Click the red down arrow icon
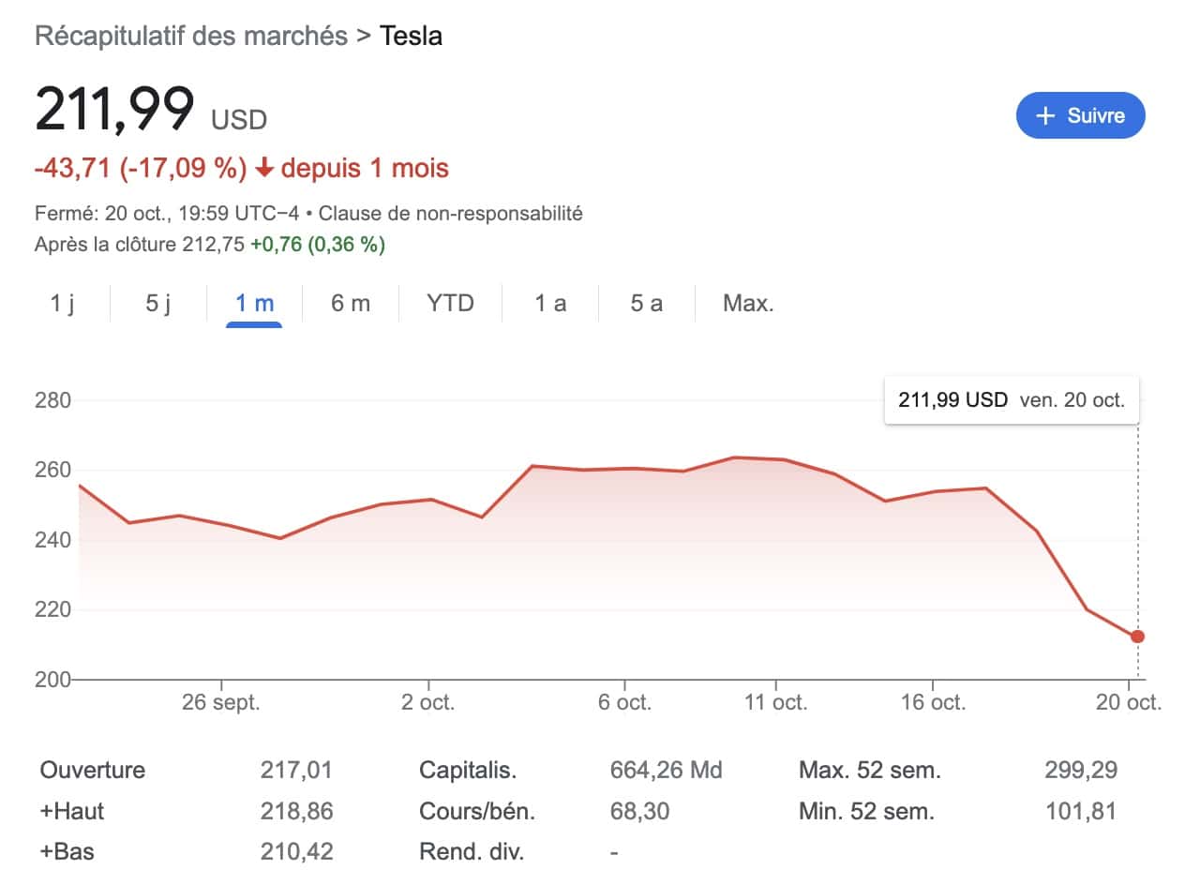The image size is (1185, 885). tap(264, 169)
